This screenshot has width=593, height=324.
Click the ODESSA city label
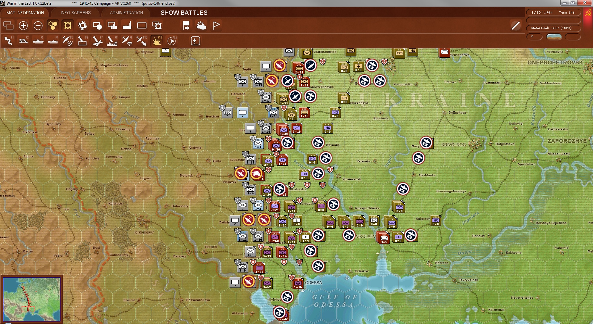click(x=313, y=283)
